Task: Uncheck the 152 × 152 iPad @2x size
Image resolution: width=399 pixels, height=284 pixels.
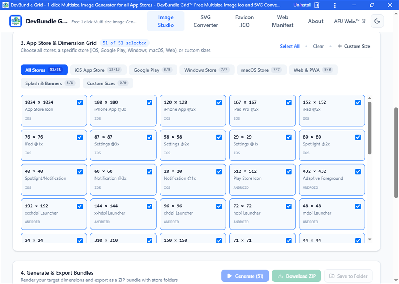Action: (358, 102)
